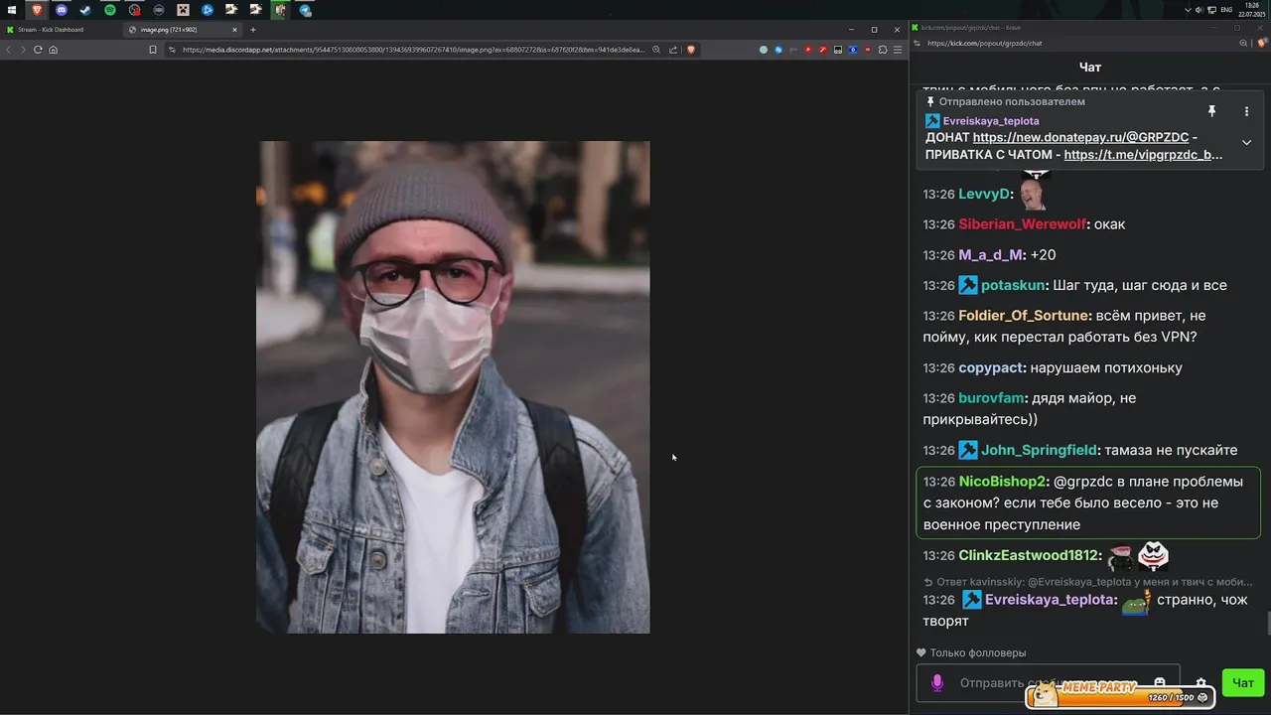Screen dimensions: 1271x715
Task: Click username burovfam
Action: pyautogui.click(x=992, y=398)
